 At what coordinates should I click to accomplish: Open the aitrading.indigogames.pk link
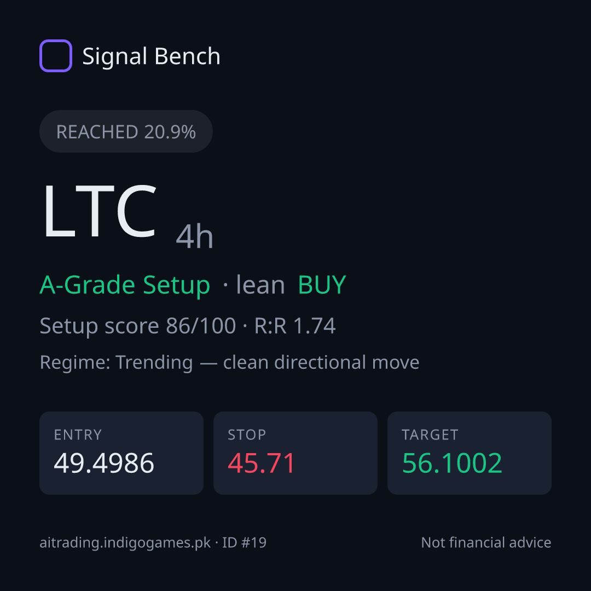(x=125, y=543)
